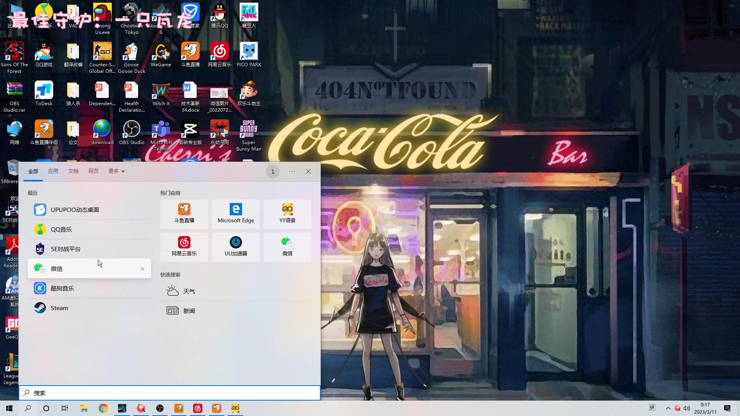Launch Microsoft Edge from hot apps
The image size is (740, 416).
pos(235,214)
